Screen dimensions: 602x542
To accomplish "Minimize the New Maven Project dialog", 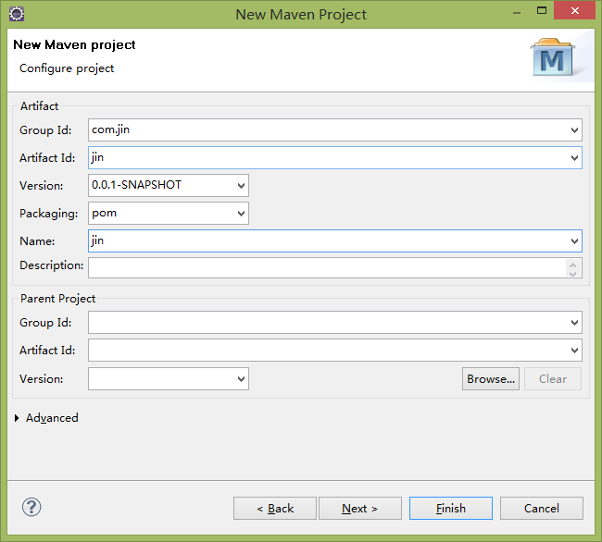I will 517,13.
